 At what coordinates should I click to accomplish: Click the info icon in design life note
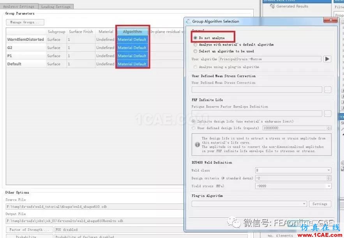[197, 145]
